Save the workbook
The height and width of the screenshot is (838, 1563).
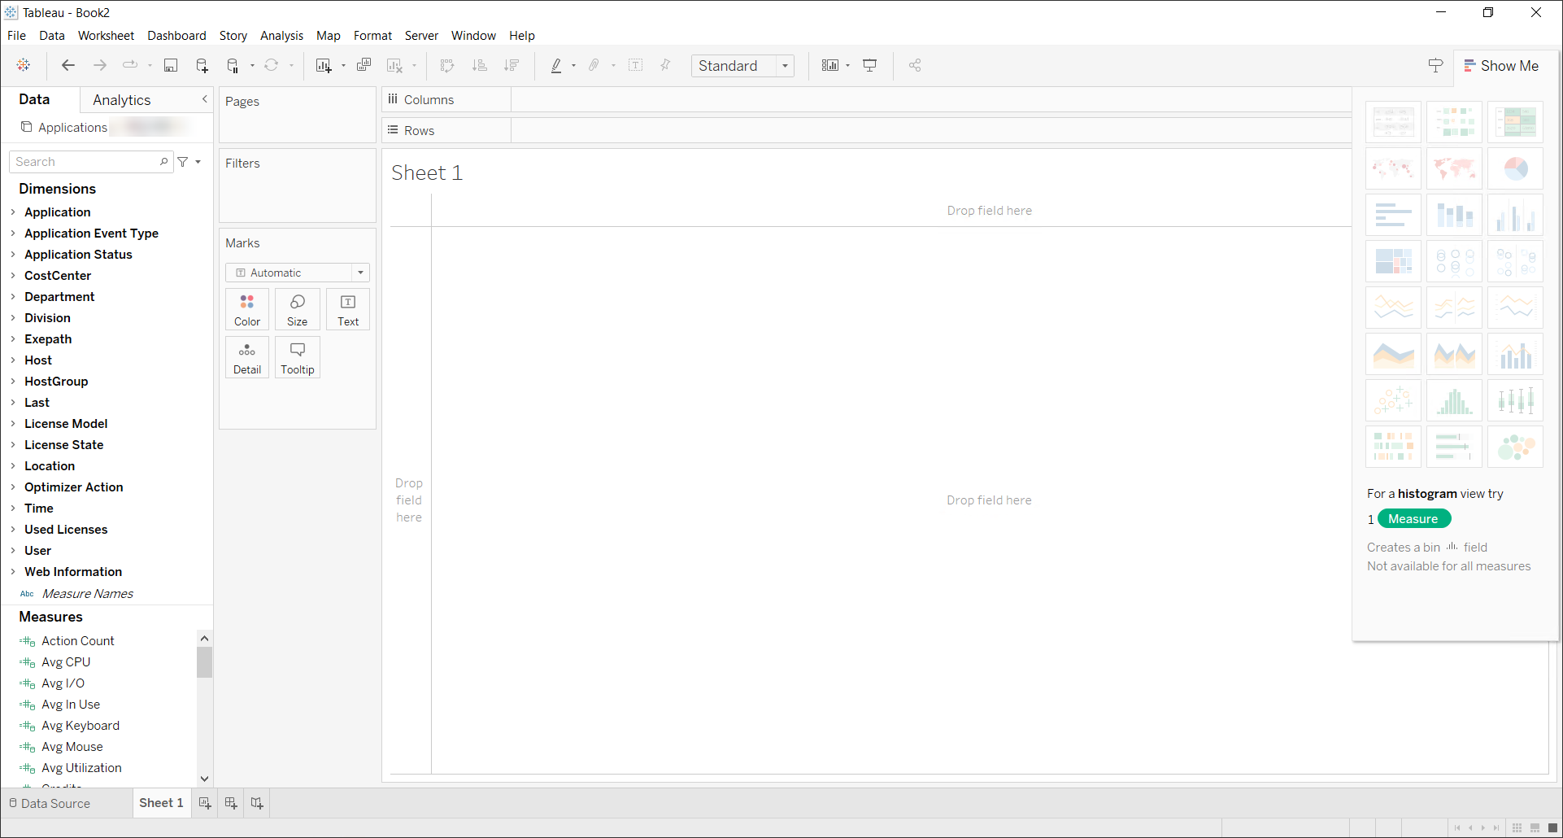pyautogui.click(x=171, y=65)
